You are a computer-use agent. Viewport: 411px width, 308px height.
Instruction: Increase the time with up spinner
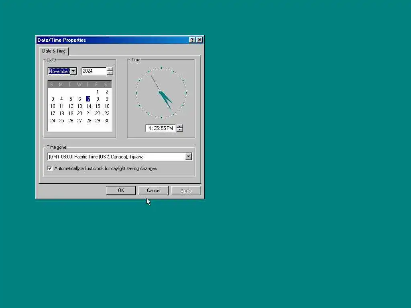click(179, 126)
